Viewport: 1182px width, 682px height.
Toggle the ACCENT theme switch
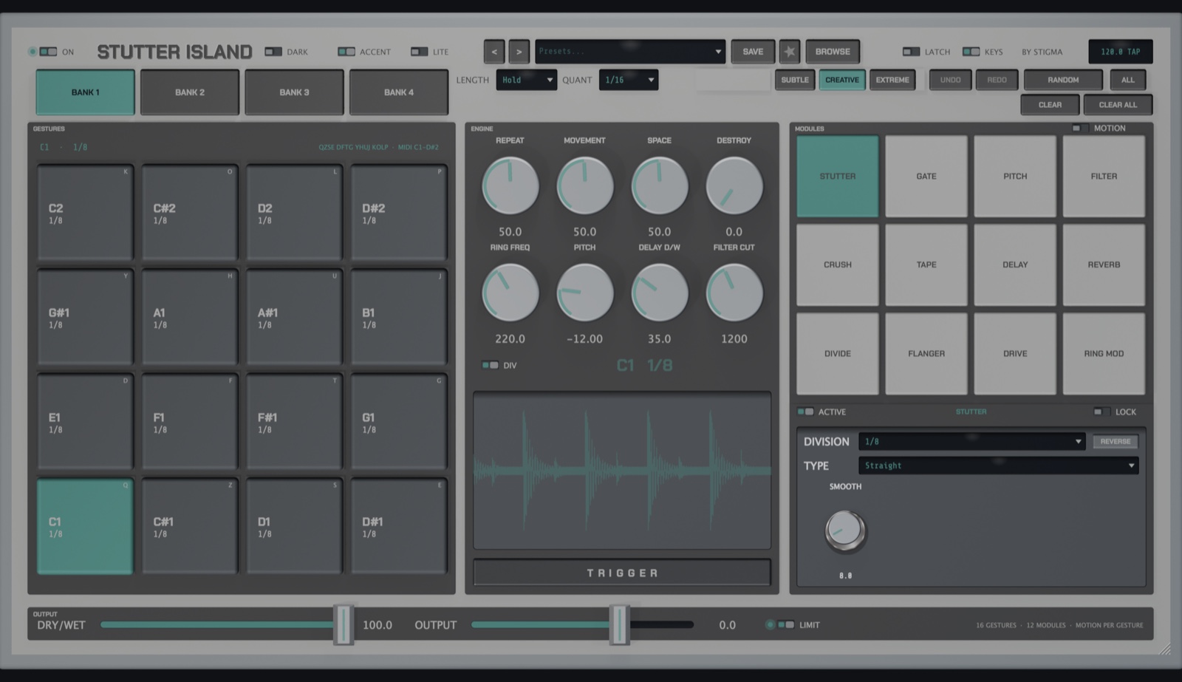[346, 52]
